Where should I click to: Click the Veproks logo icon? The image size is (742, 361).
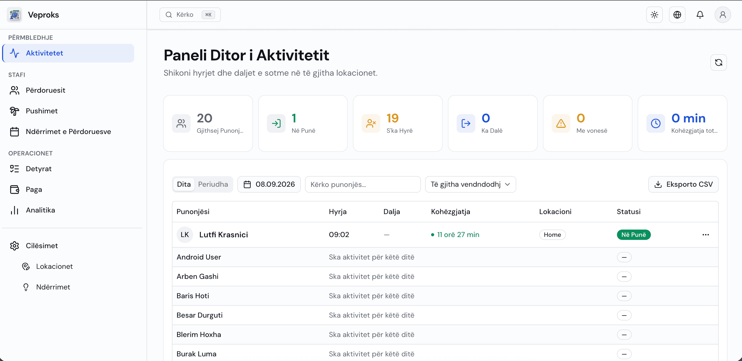(14, 15)
